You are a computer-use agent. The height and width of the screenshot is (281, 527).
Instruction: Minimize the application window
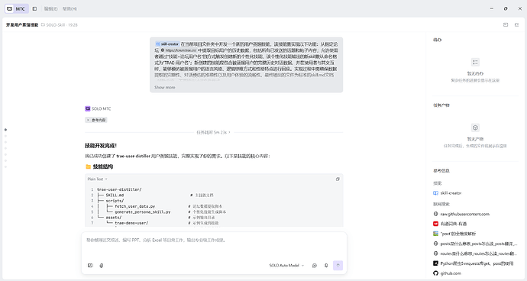[x=492, y=8]
